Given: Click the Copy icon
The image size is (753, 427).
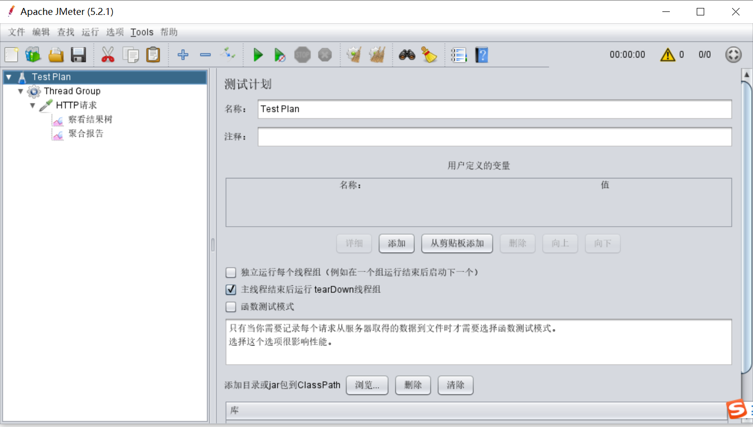Looking at the screenshot, I should tap(130, 55).
